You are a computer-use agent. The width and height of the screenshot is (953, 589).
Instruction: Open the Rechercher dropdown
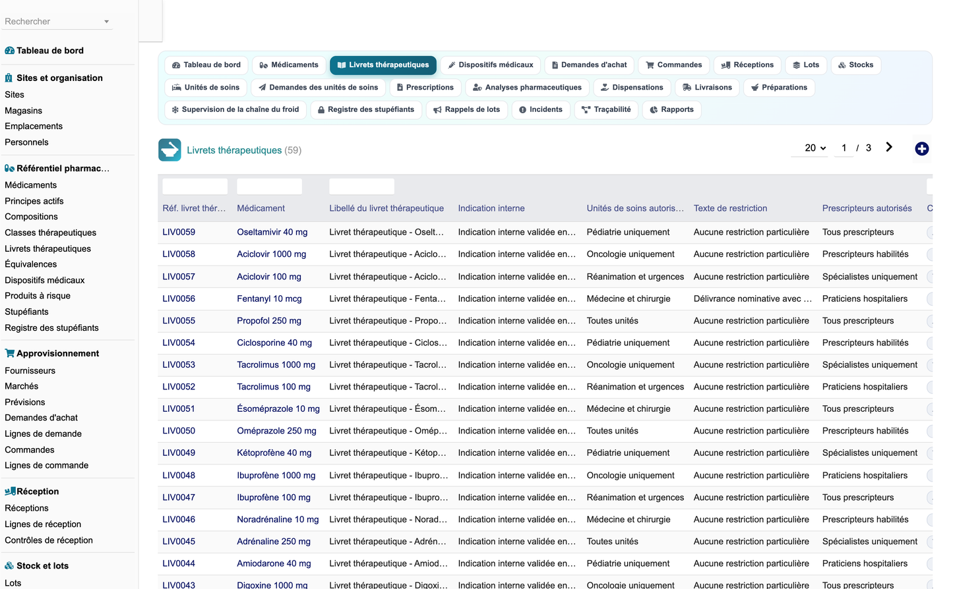pos(57,22)
